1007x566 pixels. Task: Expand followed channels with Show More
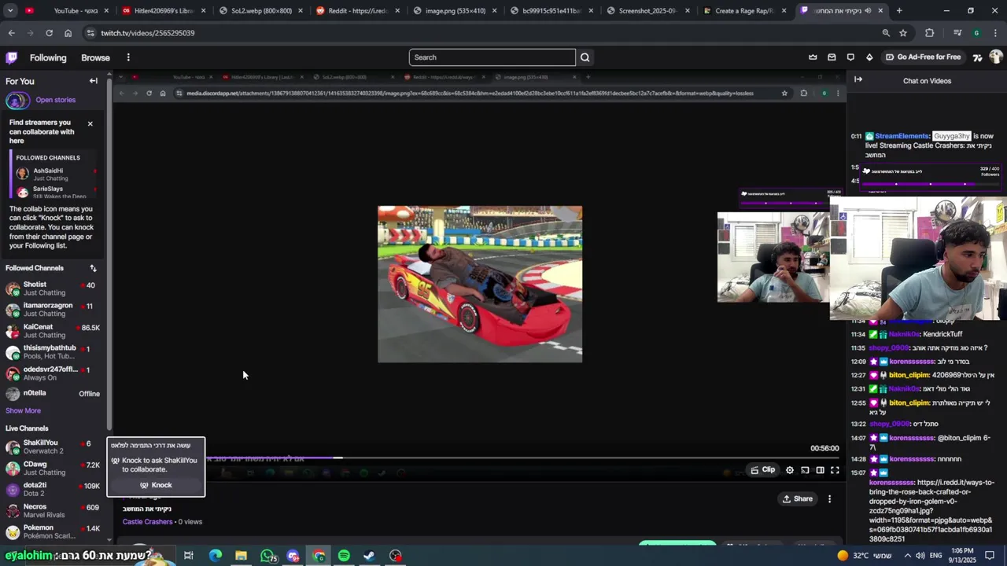[23, 410]
